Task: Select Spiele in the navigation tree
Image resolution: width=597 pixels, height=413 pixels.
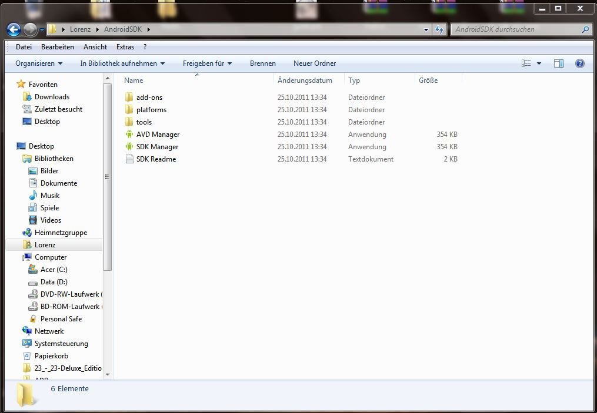Action: point(49,207)
